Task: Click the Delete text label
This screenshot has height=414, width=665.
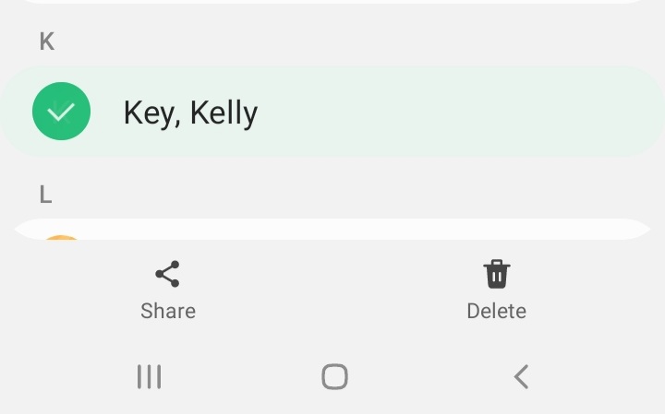Action: click(x=497, y=311)
